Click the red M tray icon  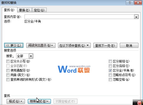pyautogui.click(x=139, y=103)
